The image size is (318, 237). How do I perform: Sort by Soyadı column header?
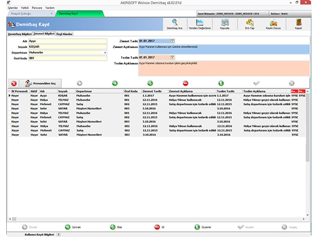pyautogui.click(x=66, y=91)
